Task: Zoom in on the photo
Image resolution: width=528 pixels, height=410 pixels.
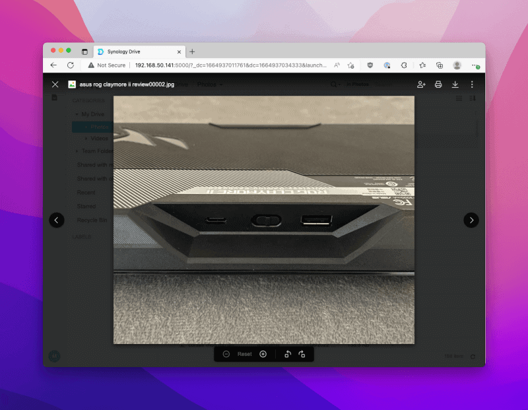Action: pos(263,355)
